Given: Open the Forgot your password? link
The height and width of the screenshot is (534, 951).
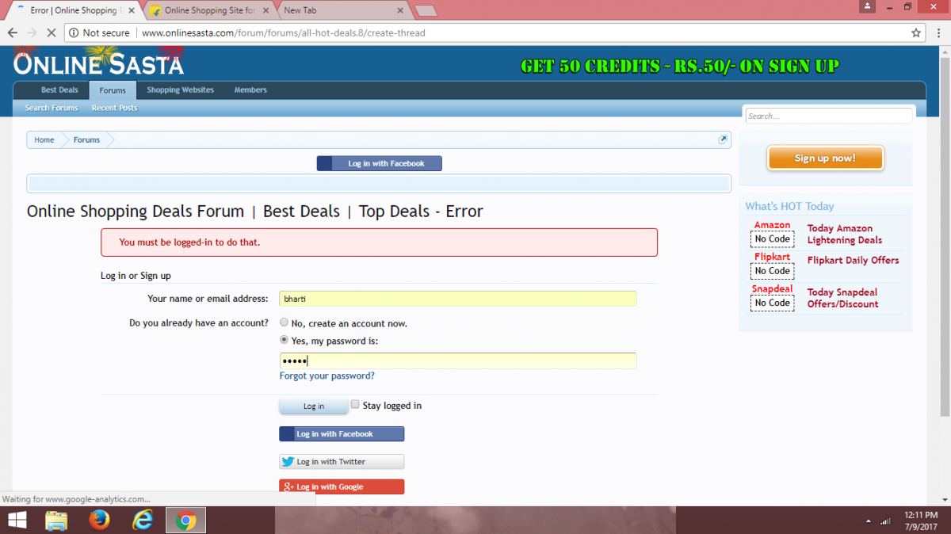Looking at the screenshot, I should [x=327, y=376].
